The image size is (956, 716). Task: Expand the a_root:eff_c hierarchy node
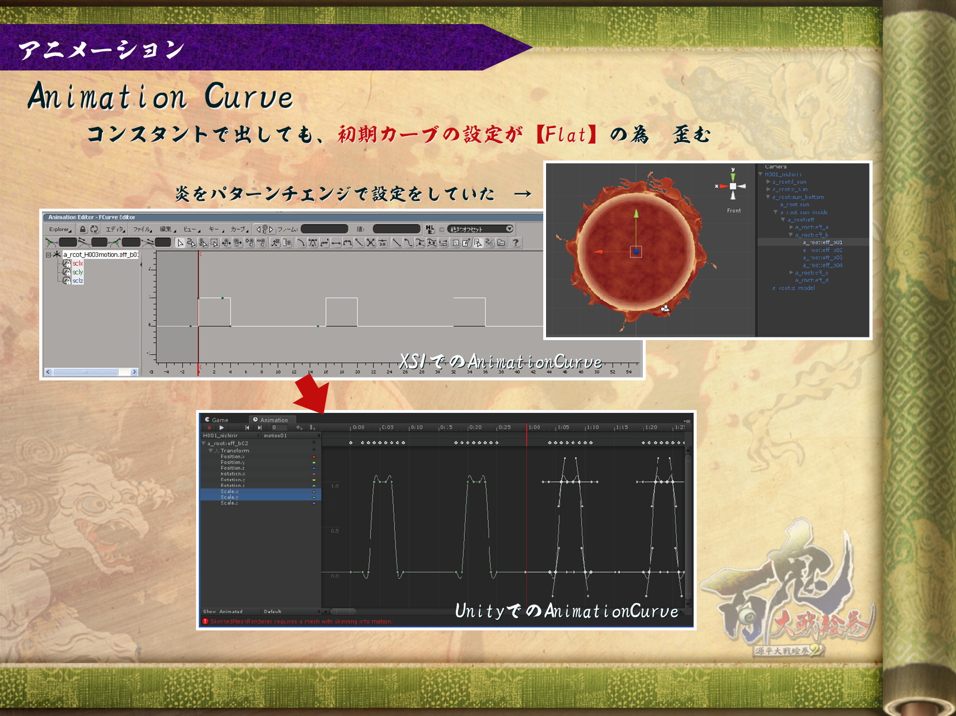(791, 272)
